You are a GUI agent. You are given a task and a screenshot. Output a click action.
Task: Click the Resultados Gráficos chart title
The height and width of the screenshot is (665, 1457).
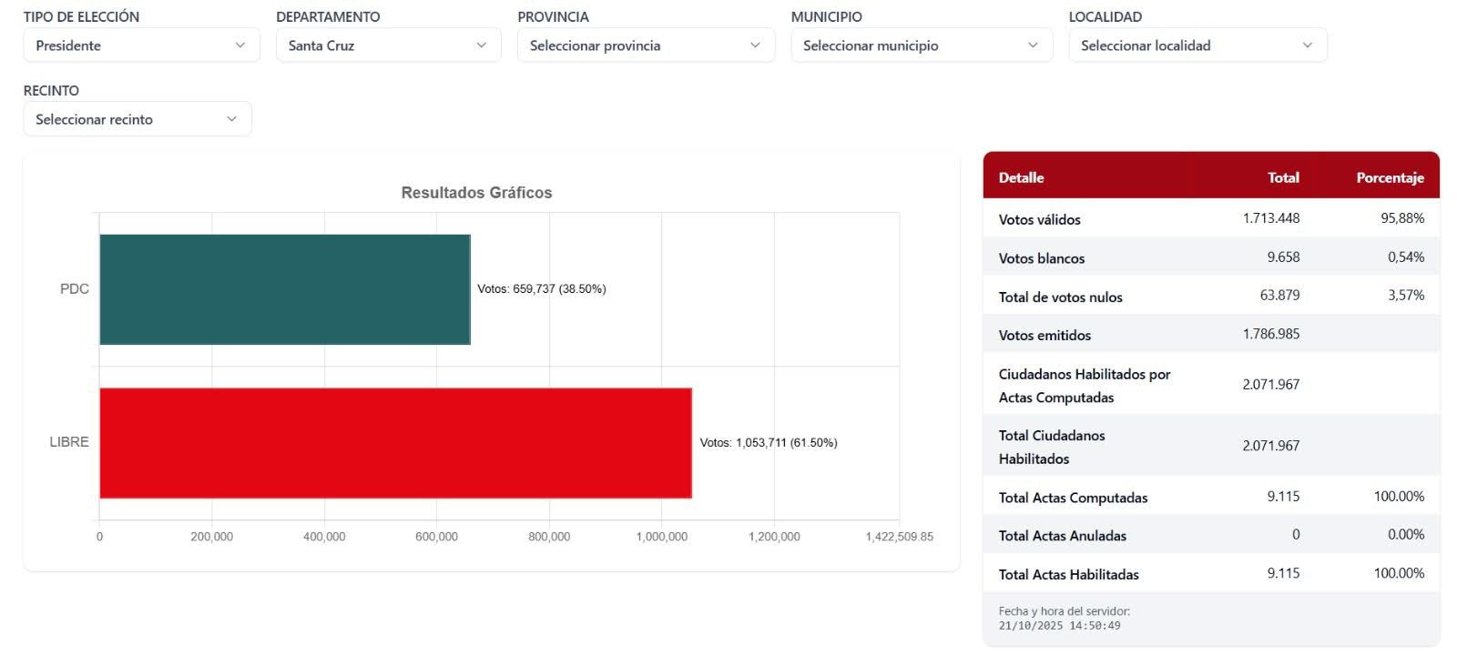click(476, 193)
